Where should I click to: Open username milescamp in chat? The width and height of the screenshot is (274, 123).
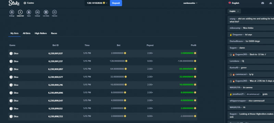coord(235,28)
